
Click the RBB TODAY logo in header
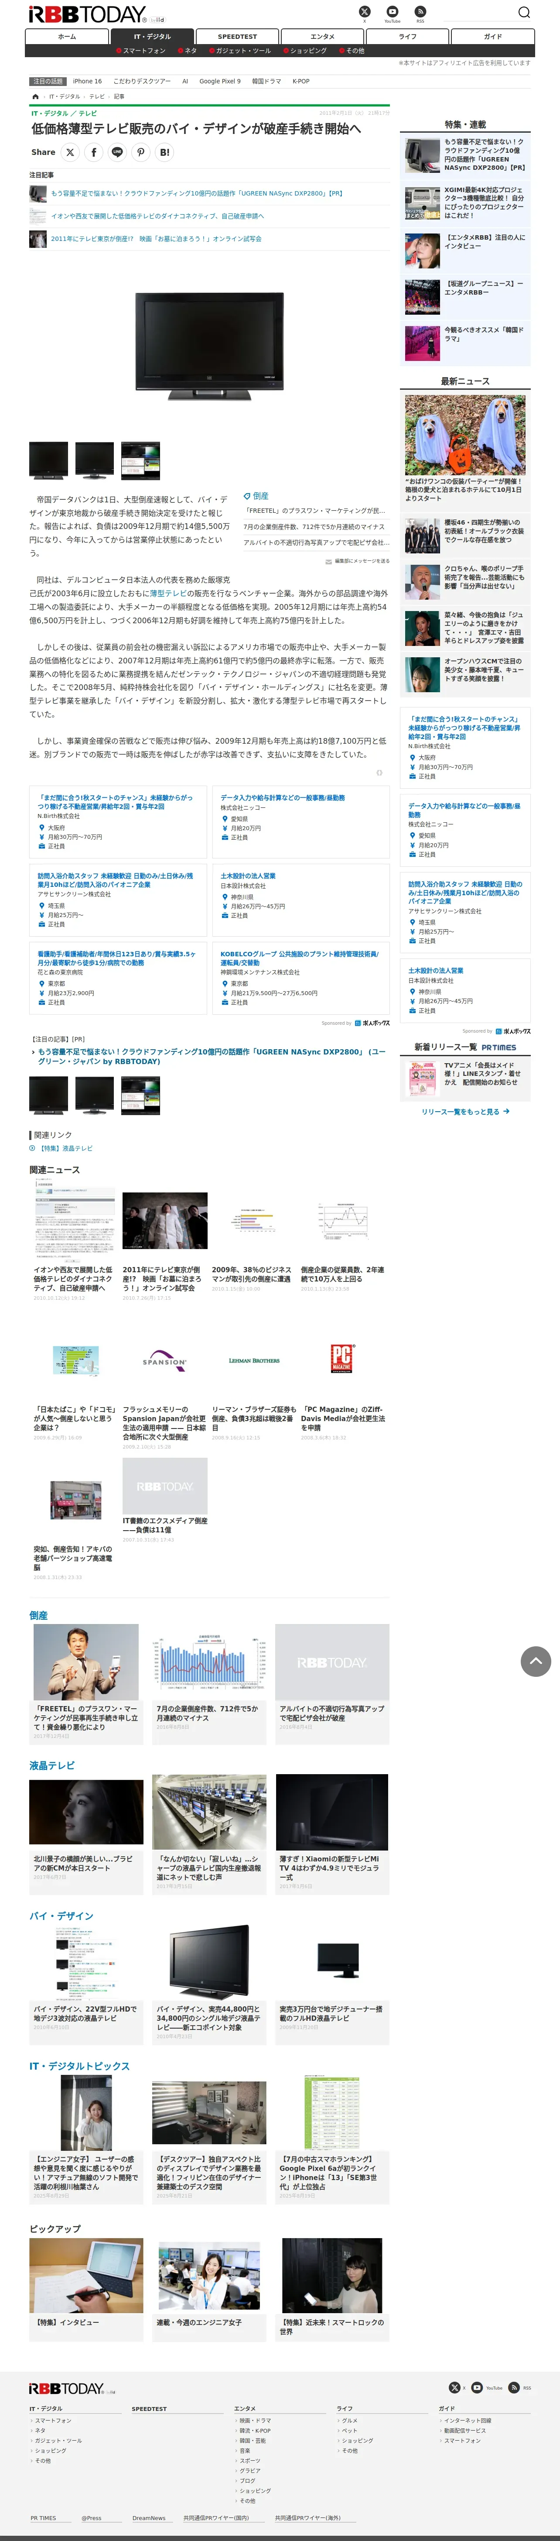87,14
